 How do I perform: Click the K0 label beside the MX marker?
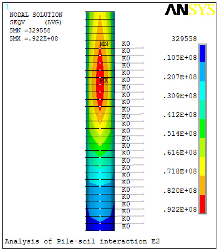[126, 80]
